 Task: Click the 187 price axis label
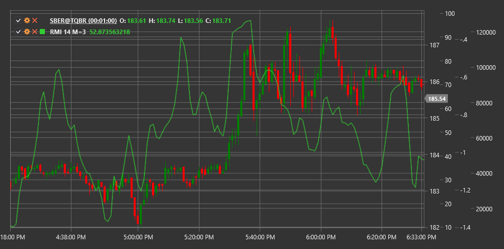click(x=435, y=45)
